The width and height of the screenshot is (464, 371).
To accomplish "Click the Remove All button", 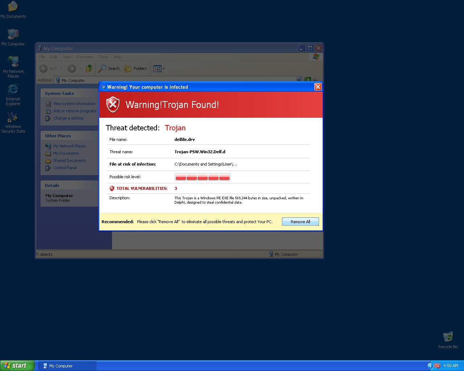I will 300,222.
